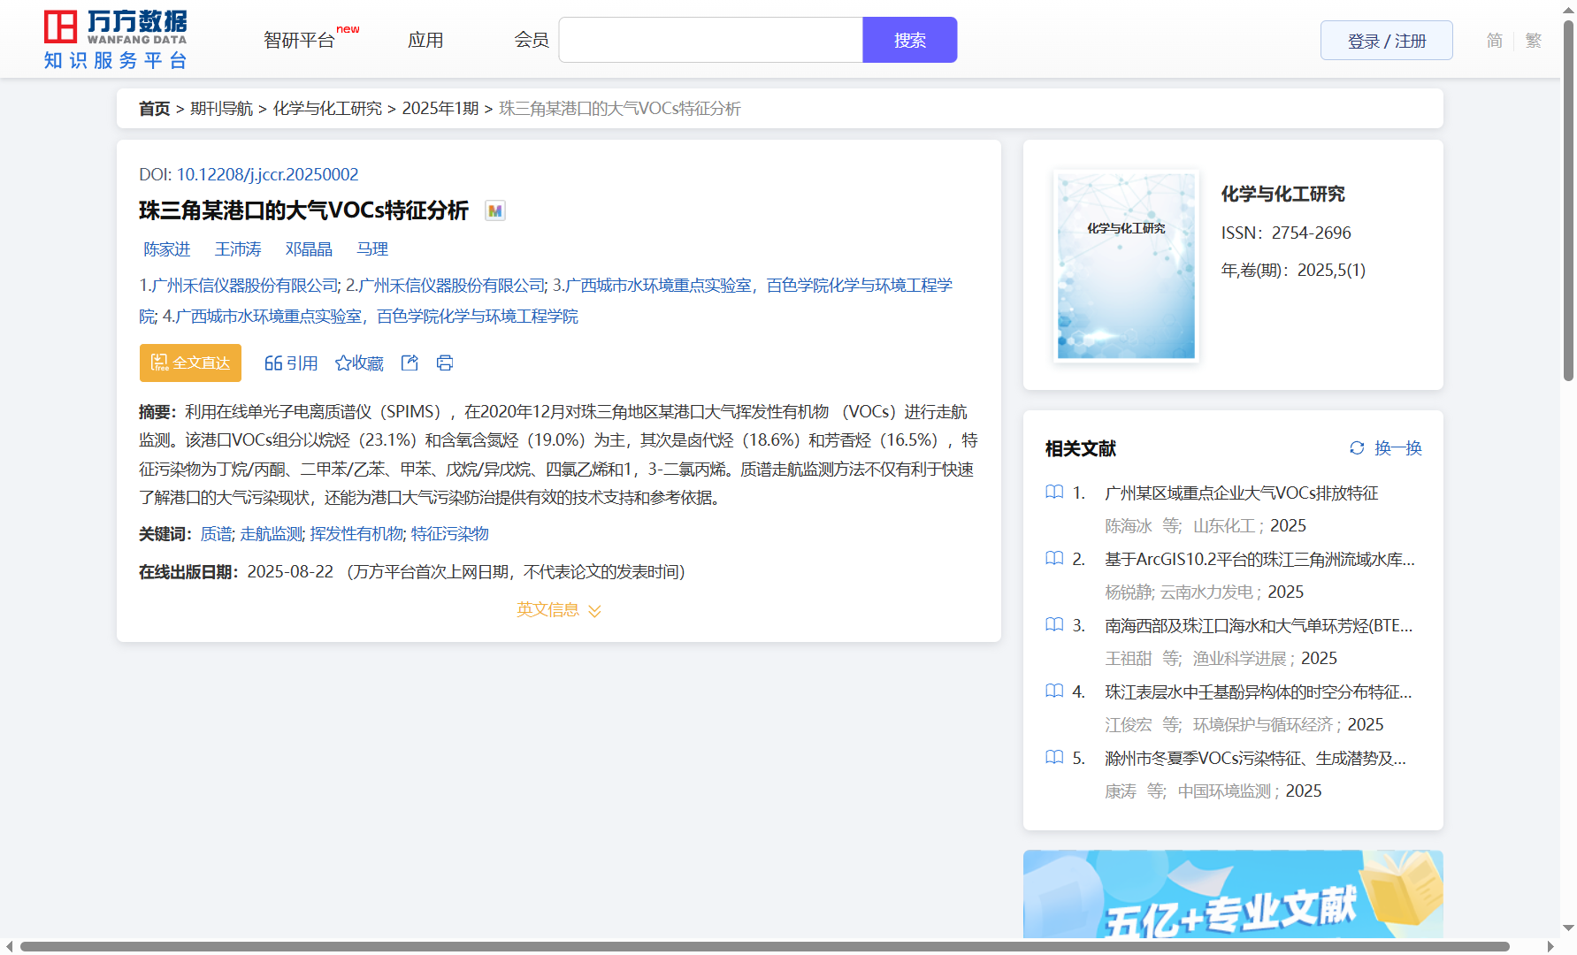1577x955 pixels.
Task: Click the 换一换 refresh icon
Action: [x=1357, y=448]
